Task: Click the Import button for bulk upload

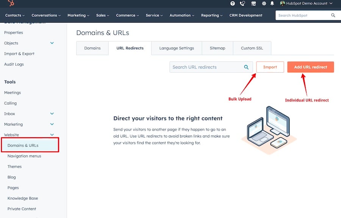Action: [270, 67]
